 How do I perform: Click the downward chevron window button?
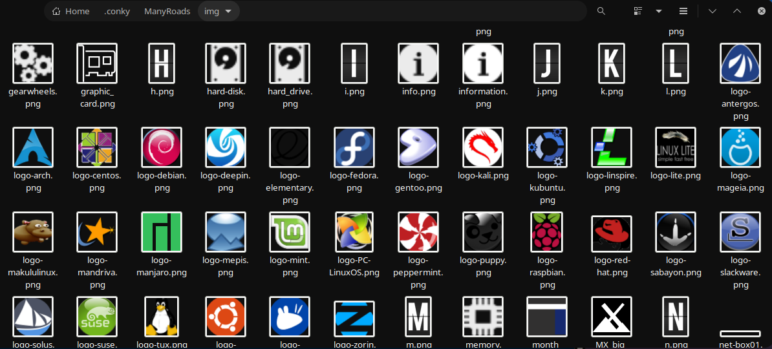713,12
